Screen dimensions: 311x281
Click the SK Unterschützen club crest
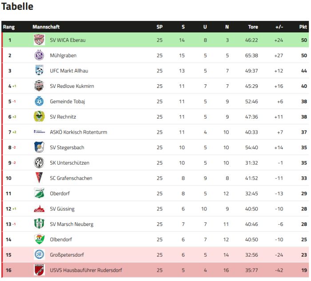pos(39,163)
